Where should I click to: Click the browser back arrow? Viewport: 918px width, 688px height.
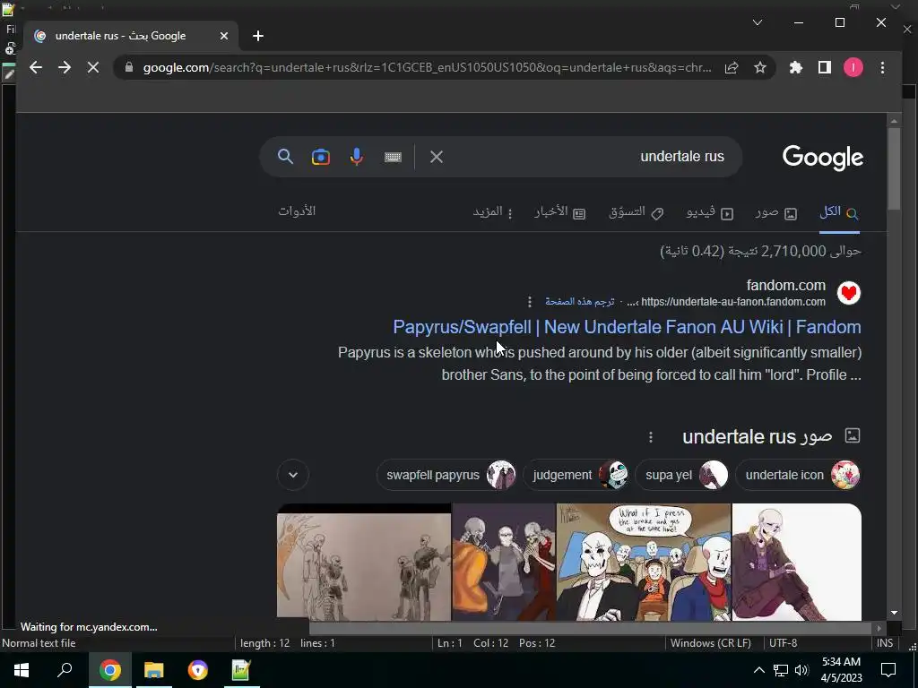pyautogui.click(x=36, y=67)
